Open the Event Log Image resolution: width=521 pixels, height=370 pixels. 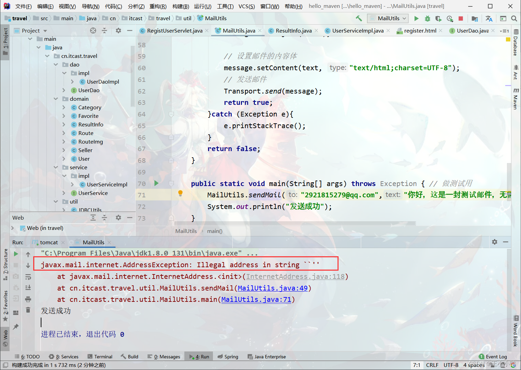tap(493, 357)
